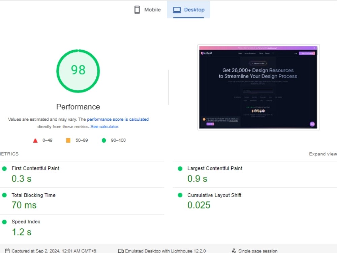The width and height of the screenshot is (337, 253).
Task: Click the calendar icon beside Captured at
Action: click(7, 251)
